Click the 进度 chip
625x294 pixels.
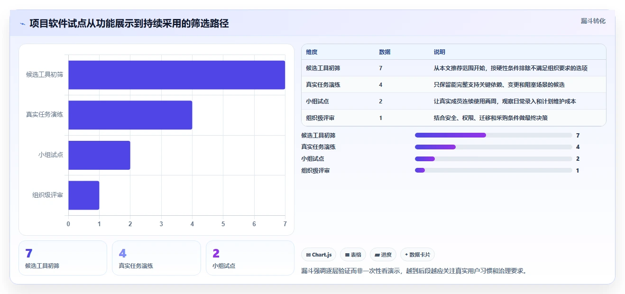tap(383, 255)
